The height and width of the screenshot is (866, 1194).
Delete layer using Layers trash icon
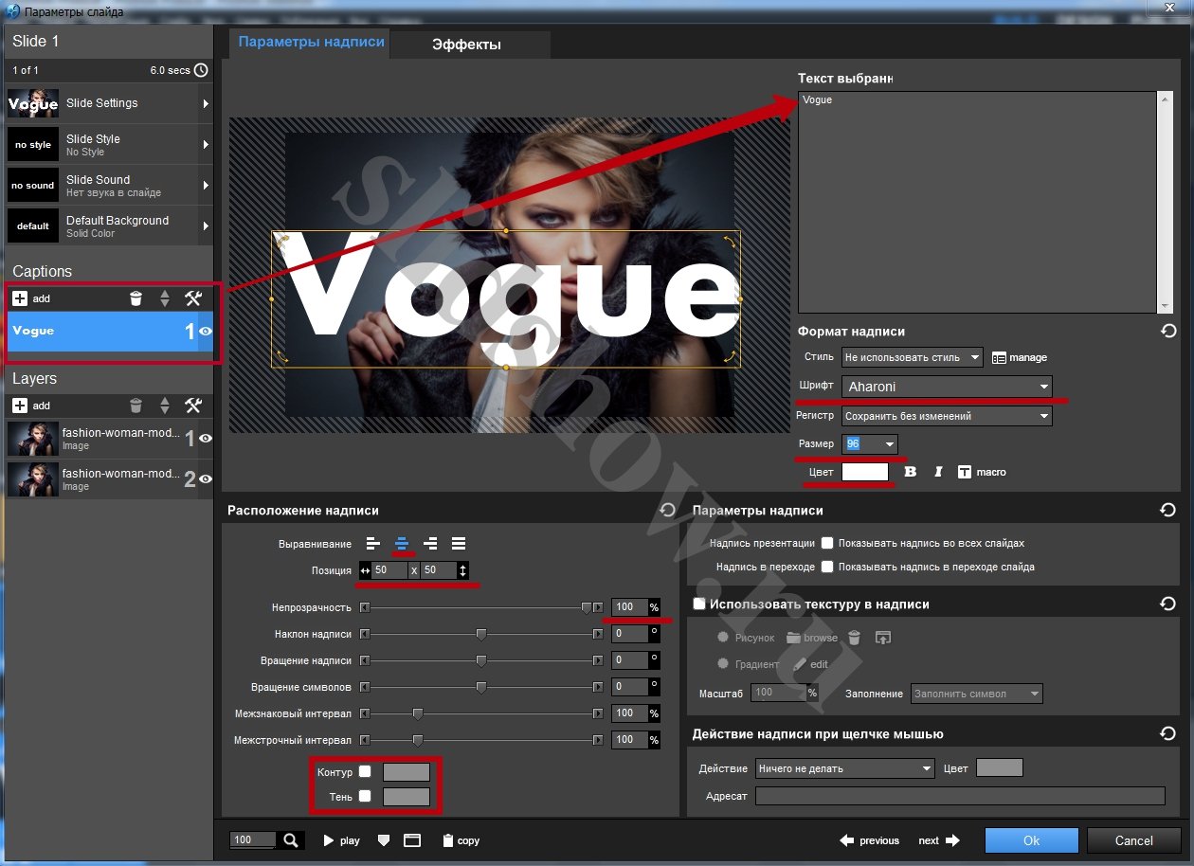(136, 406)
